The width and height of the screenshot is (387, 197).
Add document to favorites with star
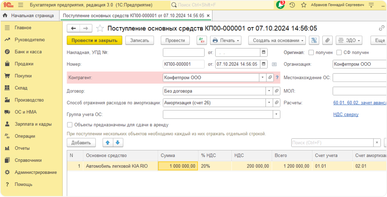[x=100, y=28]
